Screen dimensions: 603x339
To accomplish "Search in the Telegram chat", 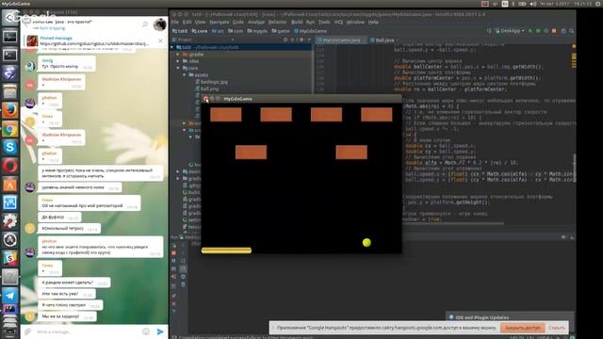I will (x=145, y=24).
